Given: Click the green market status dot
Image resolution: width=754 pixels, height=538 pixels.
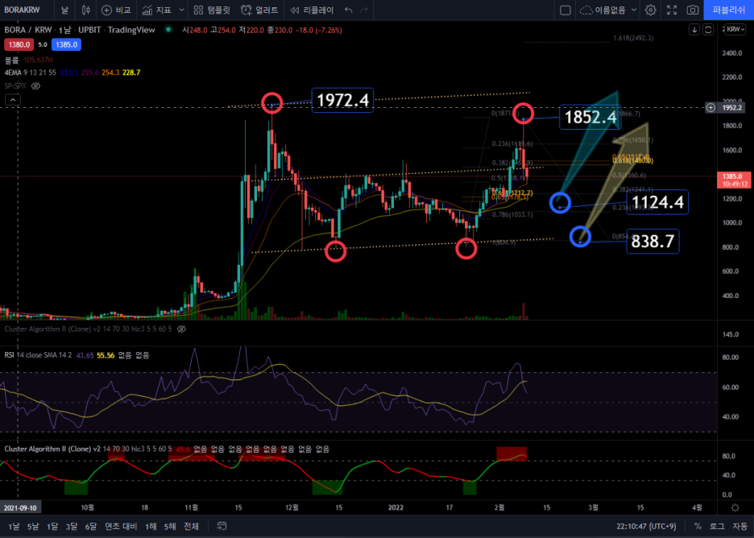Looking at the screenshot, I should tap(168, 29).
